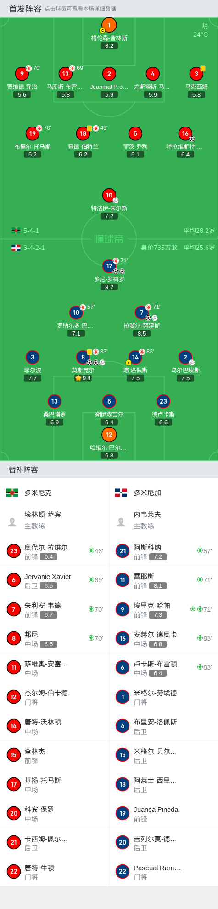Open 莫斯克尔 number 8 player icon
Viewport: 218px width, 909px height.
tap(83, 357)
